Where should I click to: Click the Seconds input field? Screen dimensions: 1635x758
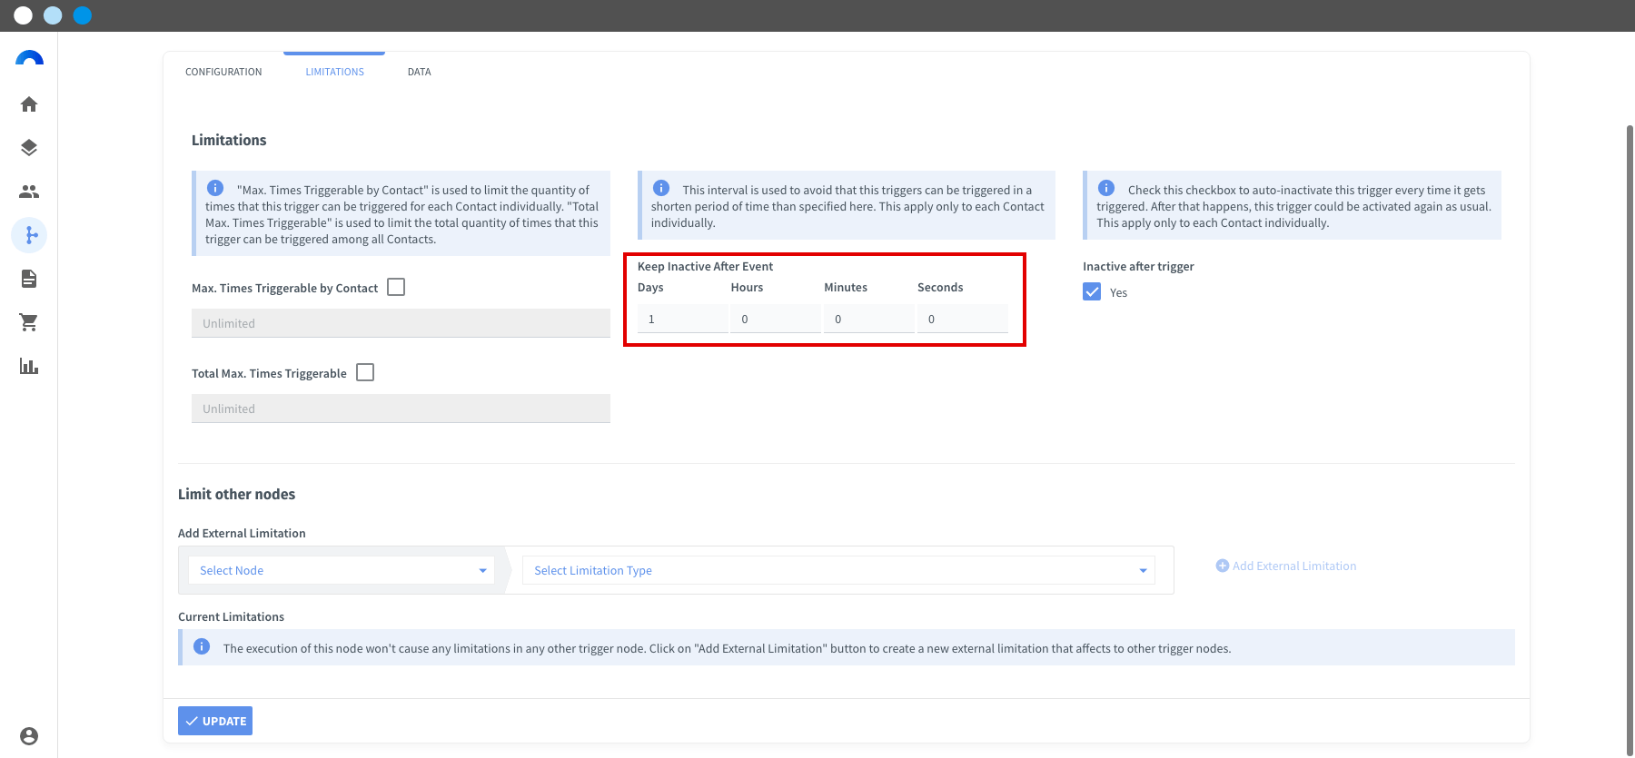coord(963,319)
